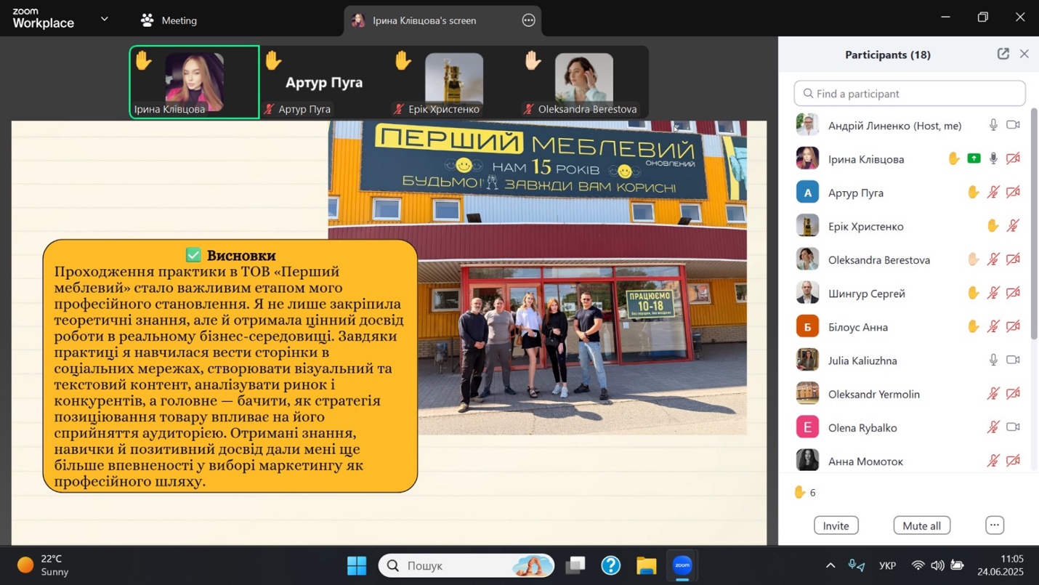Open the weather widget 22°C Sunny

click(44, 565)
